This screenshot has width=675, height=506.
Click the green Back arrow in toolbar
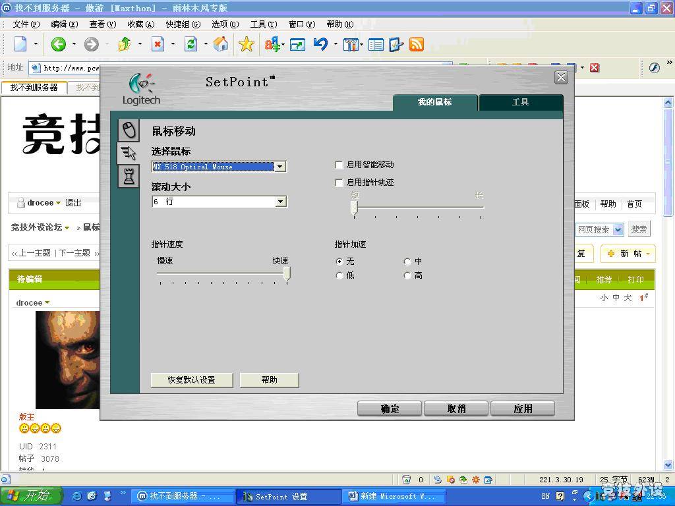tap(59, 44)
